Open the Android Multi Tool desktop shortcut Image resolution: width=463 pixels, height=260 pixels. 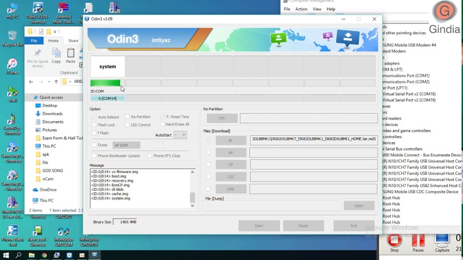pyautogui.click(x=63, y=13)
